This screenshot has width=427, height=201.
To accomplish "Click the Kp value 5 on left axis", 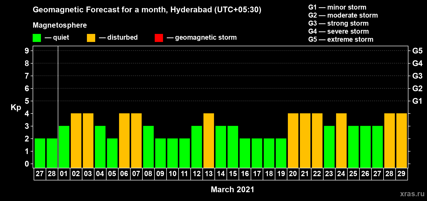I will click(27, 101).
